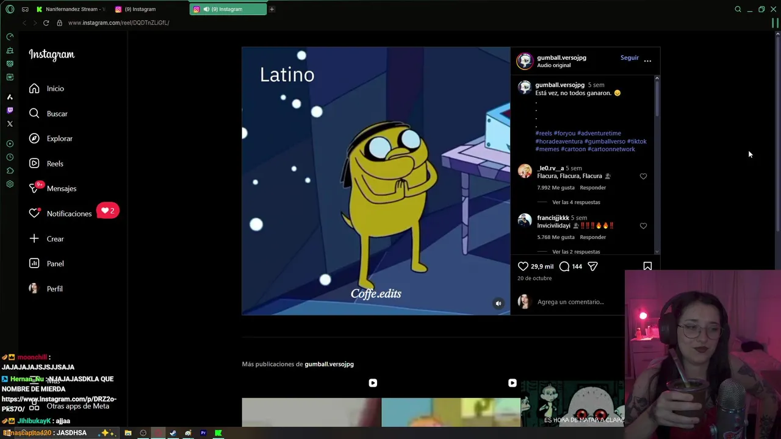This screenshot has width=781, height=439.
Task: Expand Ver las 2 respuestas
Action: [576, 252]
